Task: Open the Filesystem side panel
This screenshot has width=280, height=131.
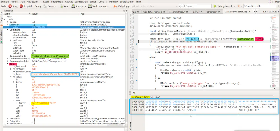Action: point(1,20)
